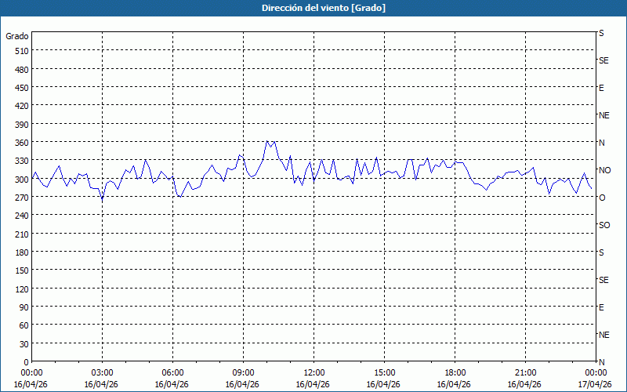Select the 00:00 label above 16/04/26
627x392 pixels.
(x=31, y=373)
